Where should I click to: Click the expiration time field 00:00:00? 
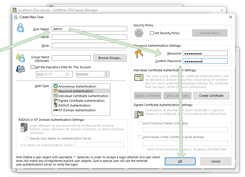90,74
